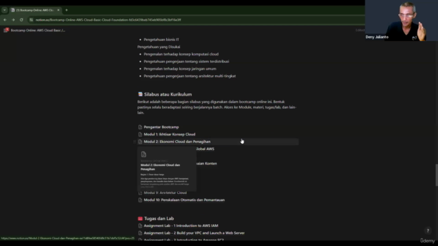Click bullet Pengetahuan pengerjaan tentang arsitektur multi-tingkat
Image resolution: width=438 pixels, height=246 pixels.
coord(190,76)
